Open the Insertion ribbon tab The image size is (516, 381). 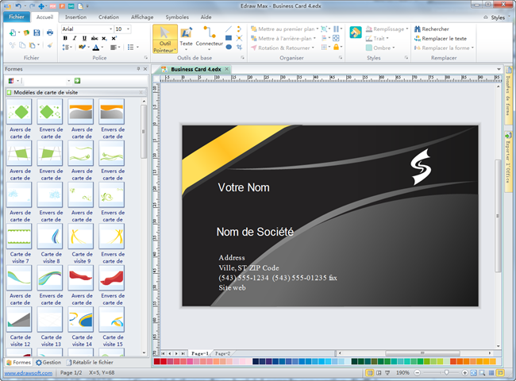[76, 17]
